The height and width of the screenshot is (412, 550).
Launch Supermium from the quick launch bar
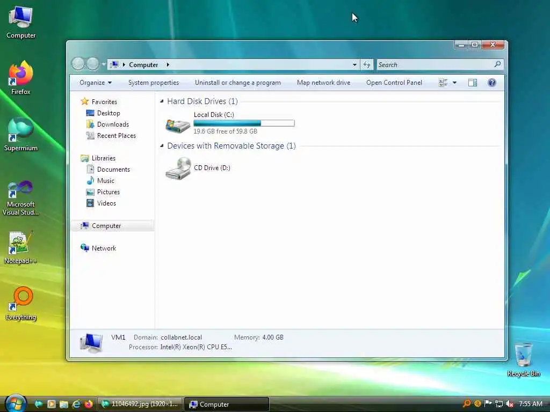click(38, 404)
